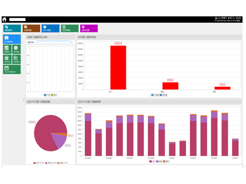Toggle the 今日 legend in daily chart
This screenshot has height=184, width=246.
pos(47,95)
